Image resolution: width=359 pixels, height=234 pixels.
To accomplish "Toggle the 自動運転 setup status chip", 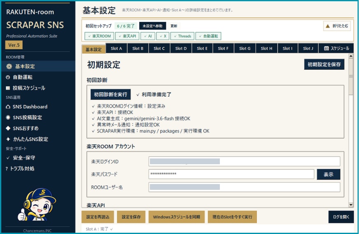I will pyautogui.click(x=208, y=36).
